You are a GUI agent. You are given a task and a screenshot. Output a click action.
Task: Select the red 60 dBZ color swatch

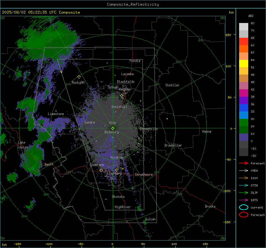(244, 42)
